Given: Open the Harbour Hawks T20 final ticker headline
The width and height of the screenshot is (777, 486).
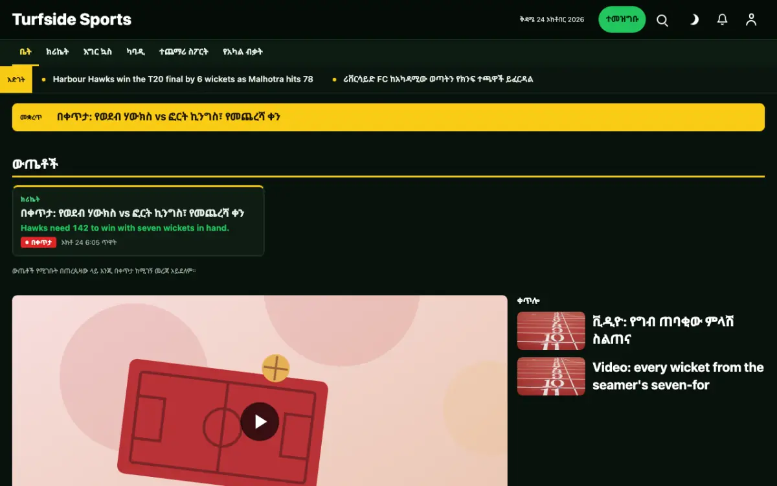Looking at the screenshot, I should 183,79.
